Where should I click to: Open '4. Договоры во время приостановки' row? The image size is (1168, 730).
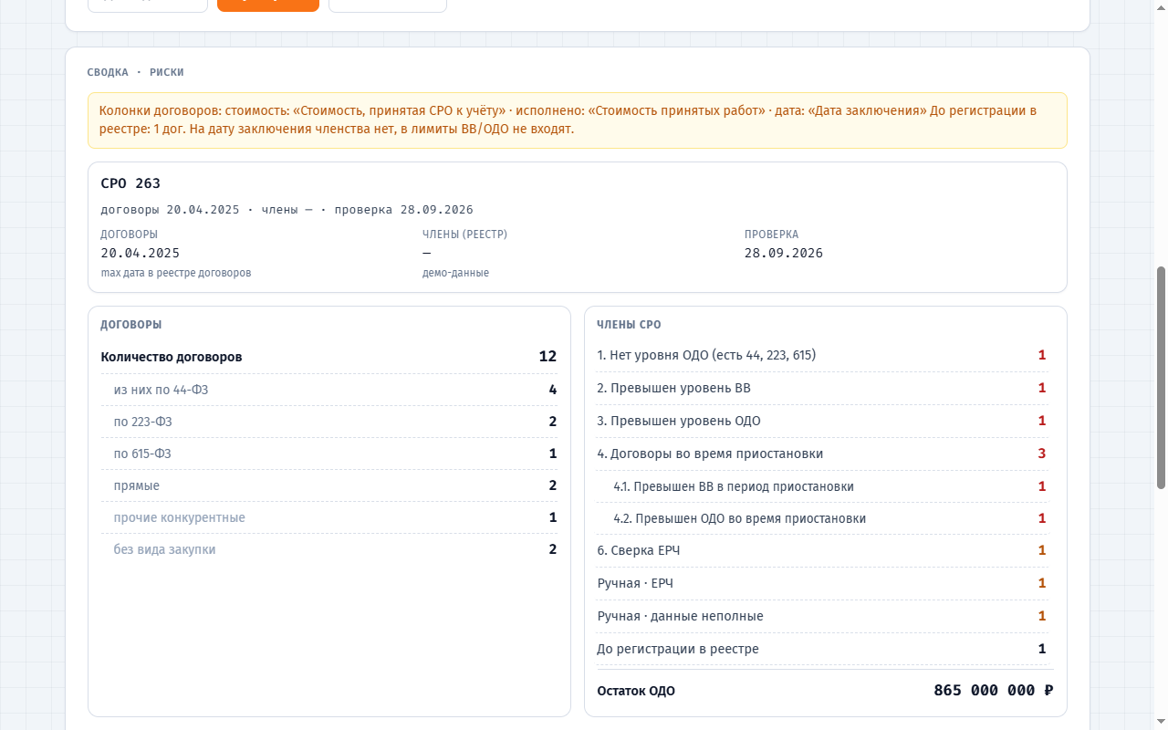pos(822,454)
